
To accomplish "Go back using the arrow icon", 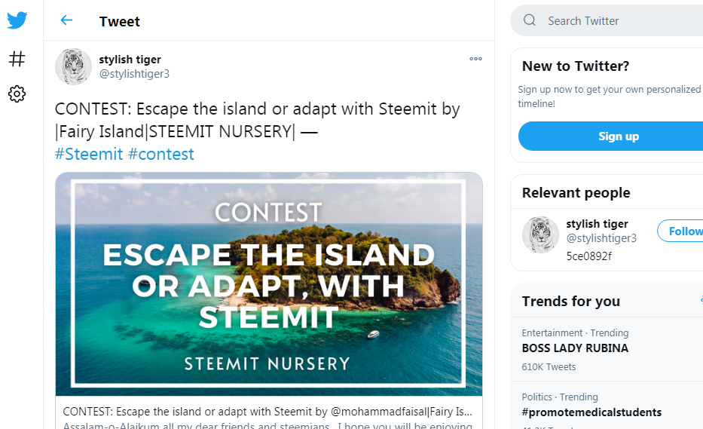I will pos(66,20).
